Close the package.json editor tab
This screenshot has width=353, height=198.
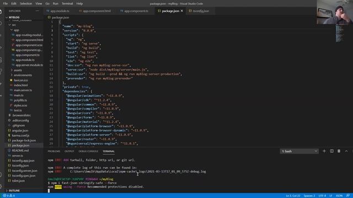(182, 11)
